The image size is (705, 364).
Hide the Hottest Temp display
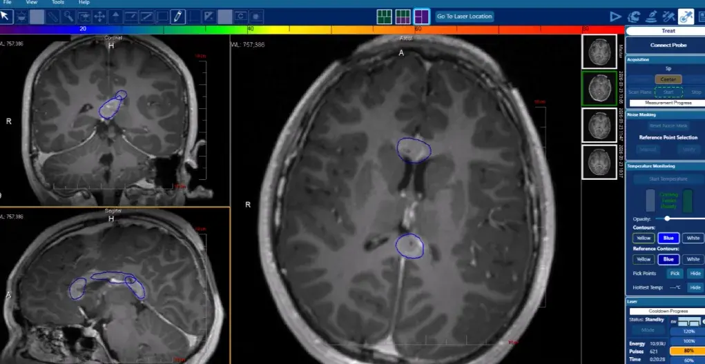click(695, 287)
